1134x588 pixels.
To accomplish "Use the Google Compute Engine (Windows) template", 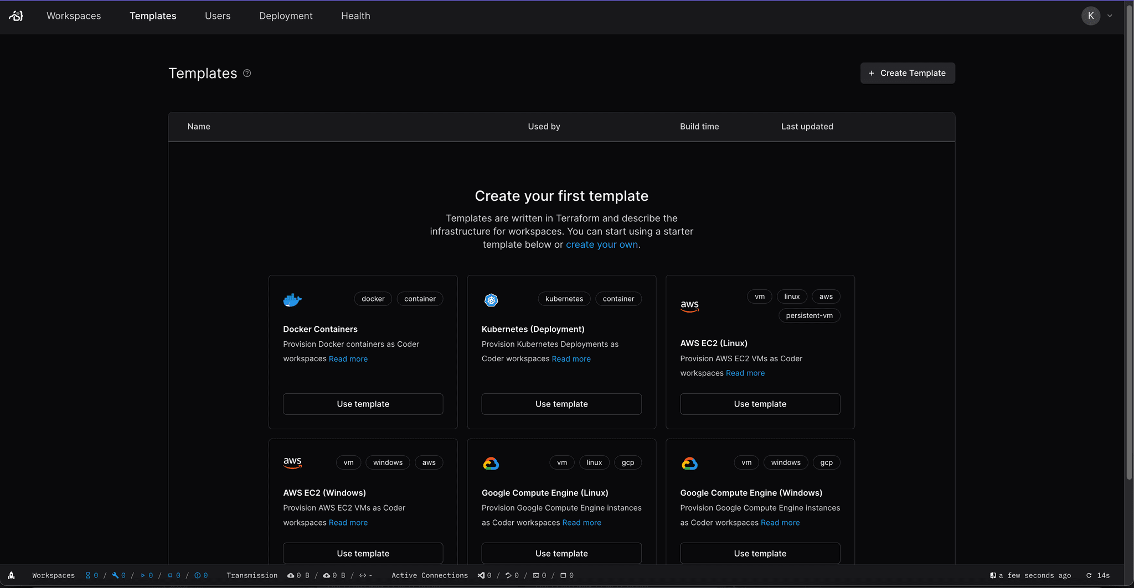I will pos(760,553).
